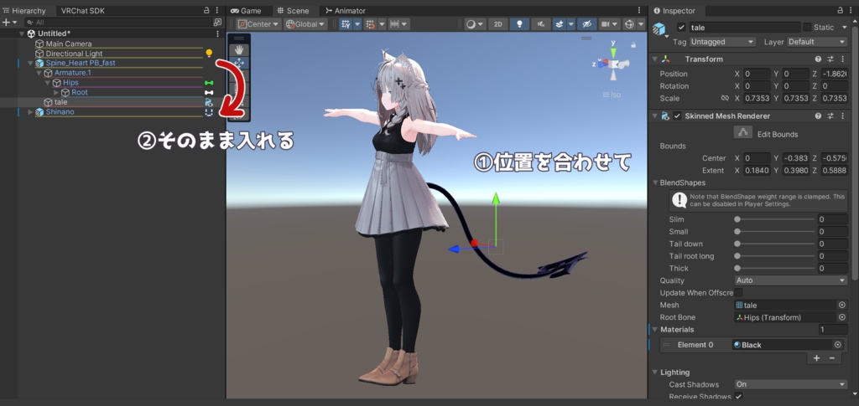Click the skinned mesh icon beside tale row
This screenshot has height=406, width=859.
click(x=209, y=102)
